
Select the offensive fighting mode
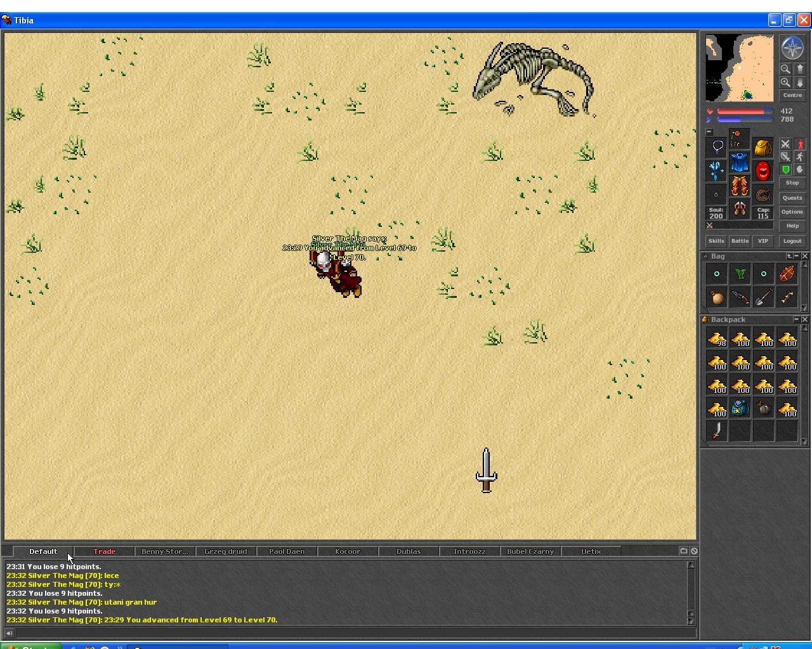(x=785, y=144)
